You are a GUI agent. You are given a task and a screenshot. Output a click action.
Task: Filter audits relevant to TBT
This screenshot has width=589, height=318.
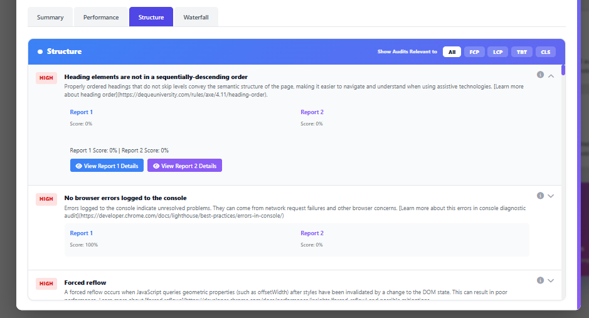tap(522, 52)
